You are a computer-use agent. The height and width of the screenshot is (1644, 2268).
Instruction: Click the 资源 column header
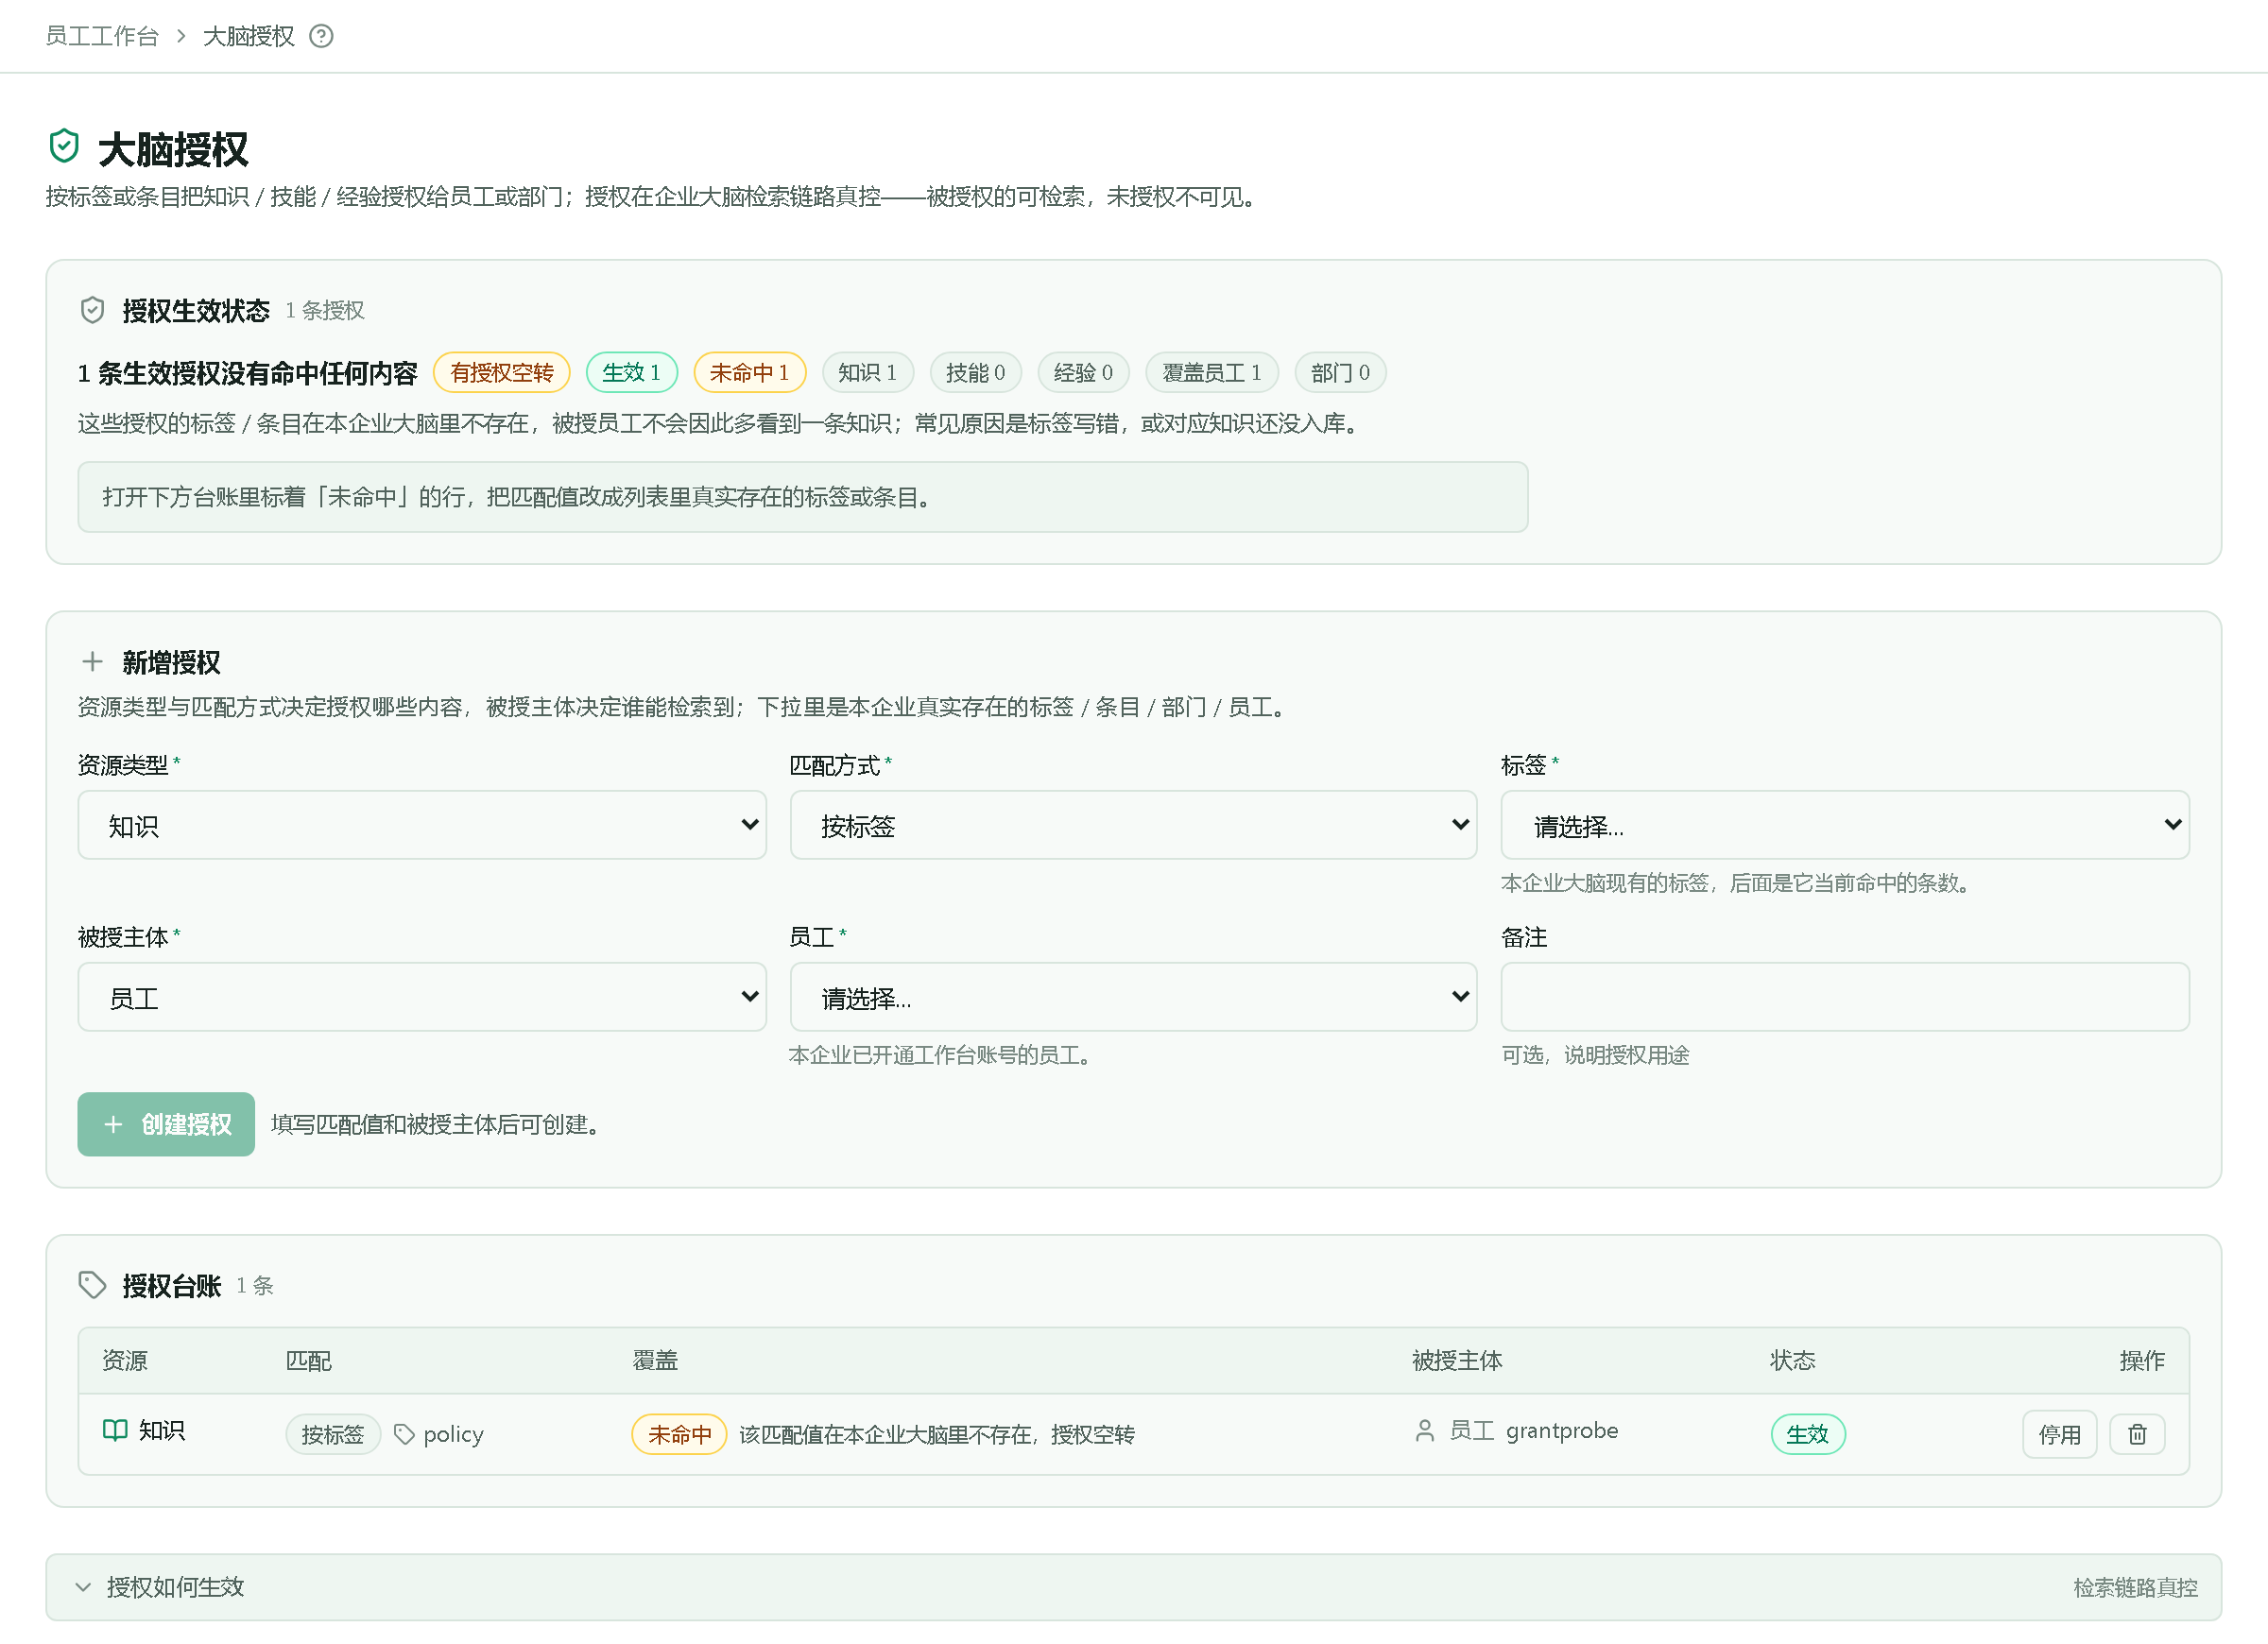pos(124,1360)
